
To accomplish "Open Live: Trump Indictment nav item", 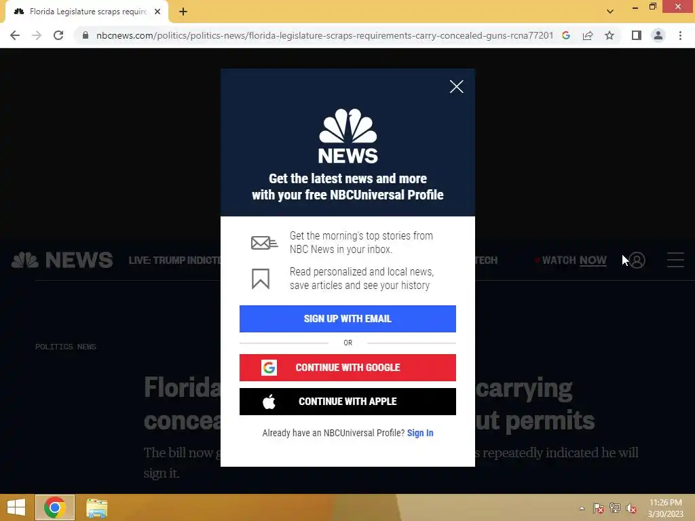I will coord(174,260).
